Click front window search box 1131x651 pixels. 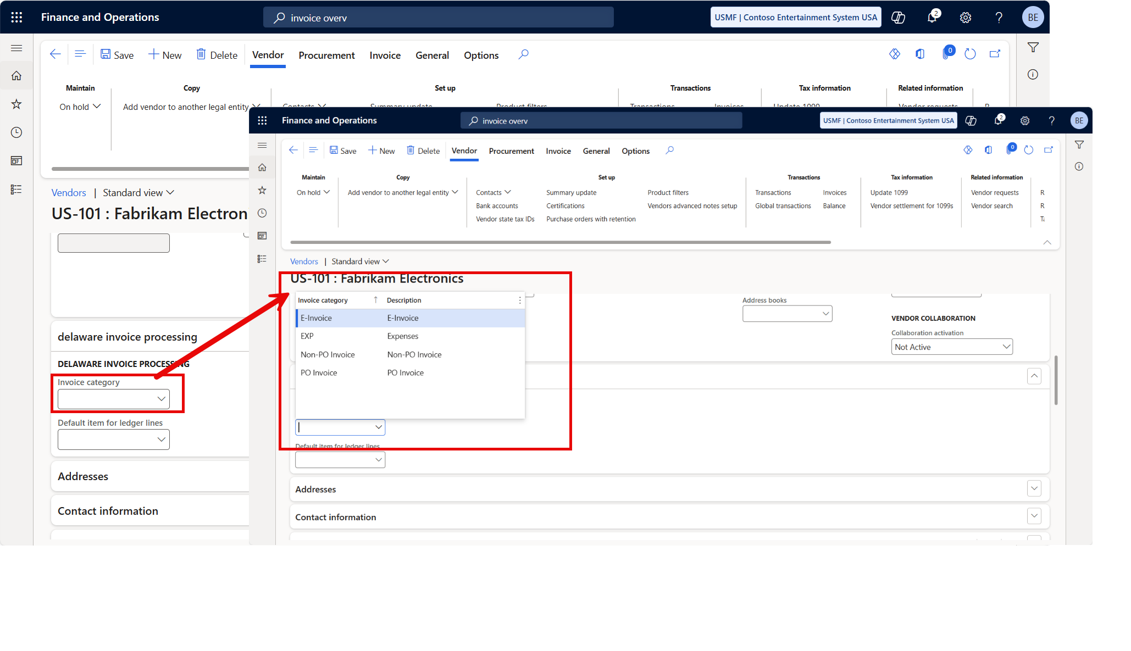[601, 121]
